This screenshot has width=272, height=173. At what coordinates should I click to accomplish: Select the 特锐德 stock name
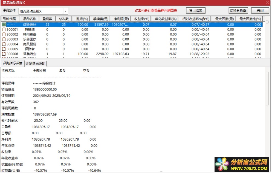pos(30,29)
